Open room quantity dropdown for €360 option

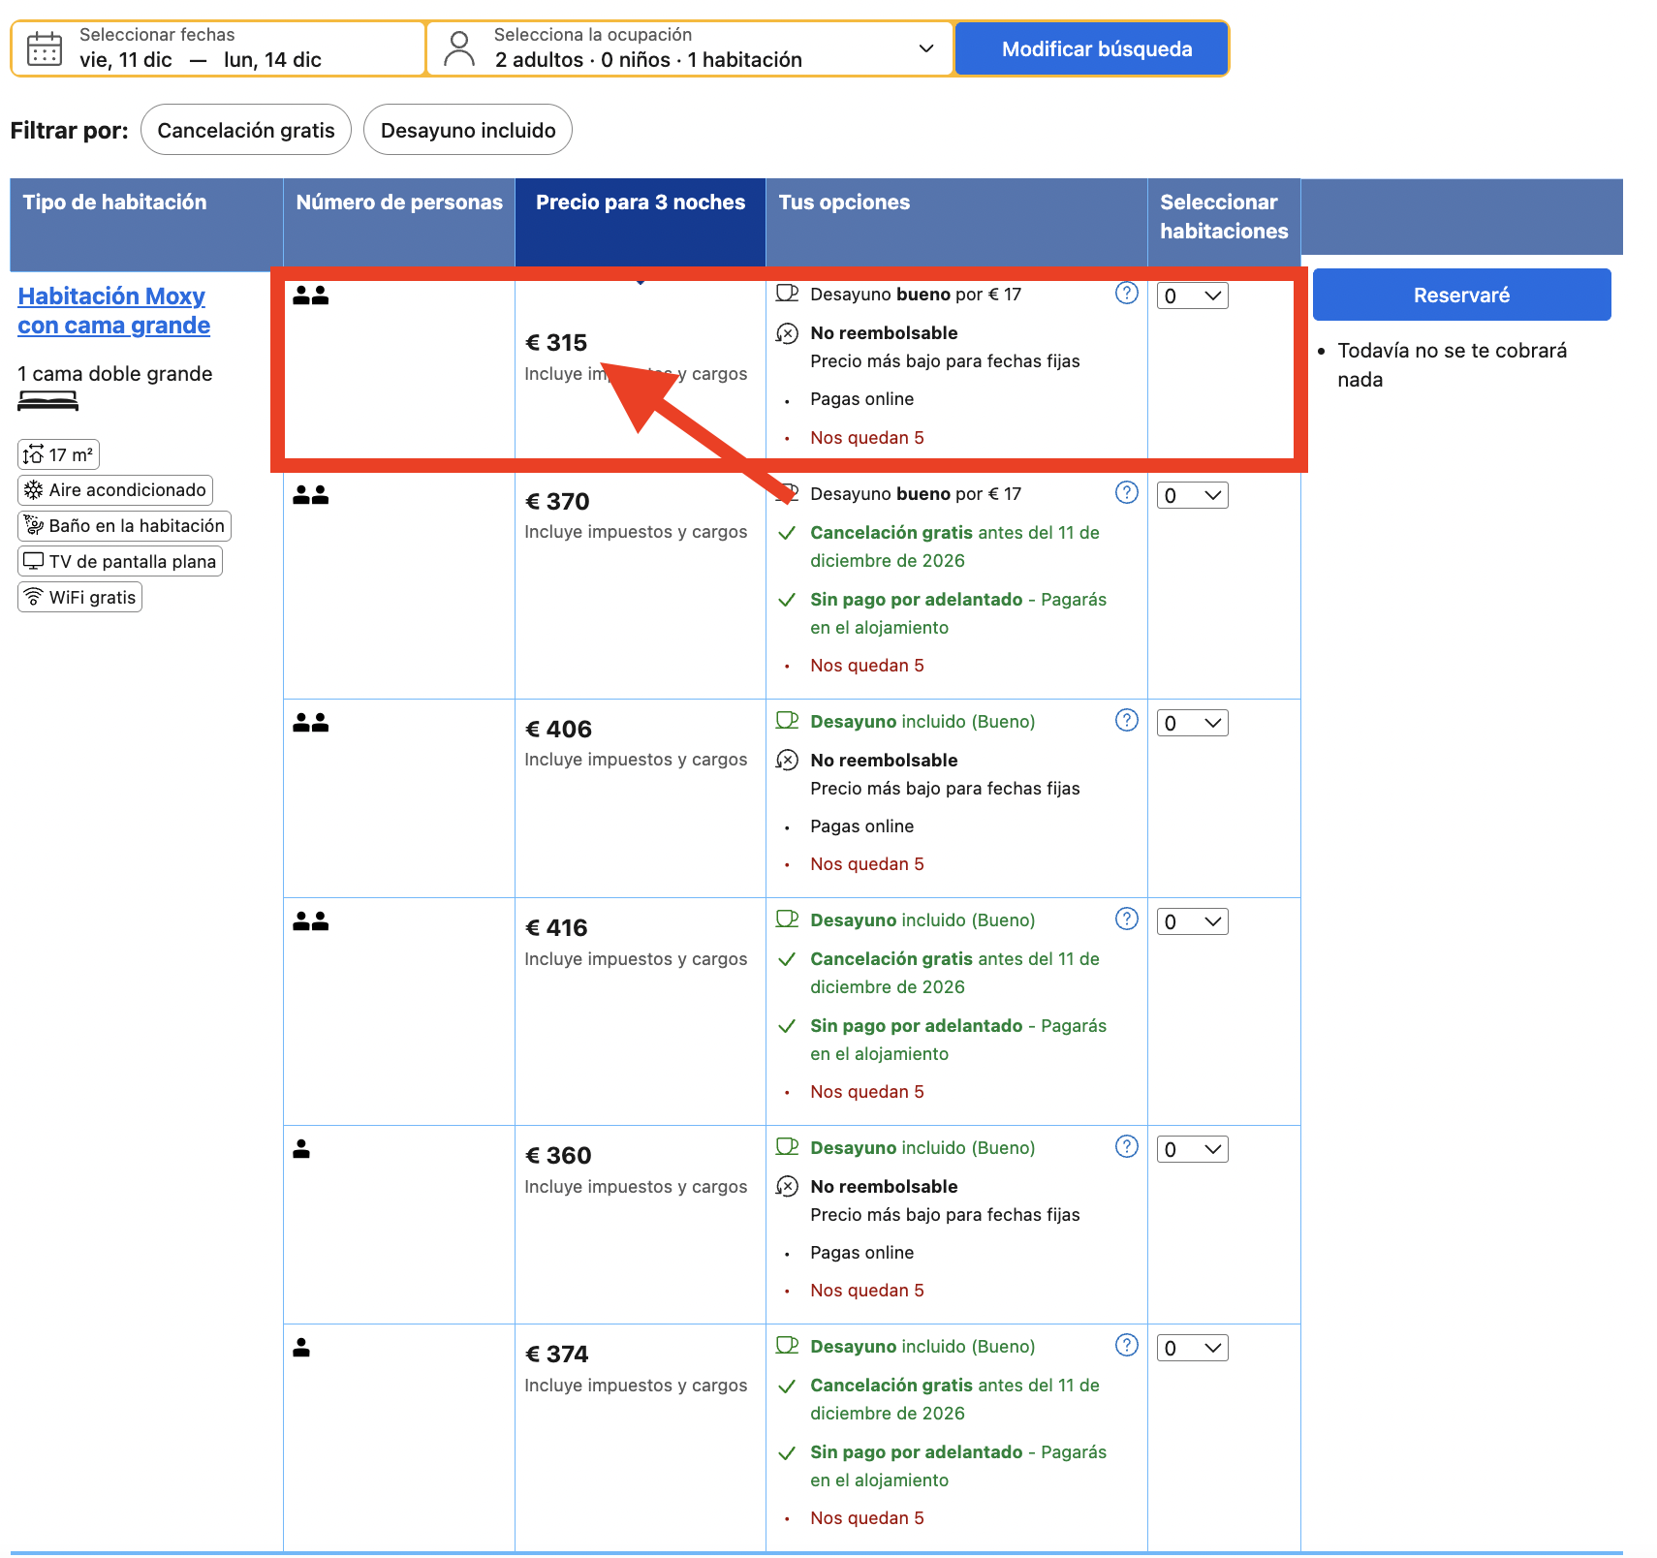1192,1150
